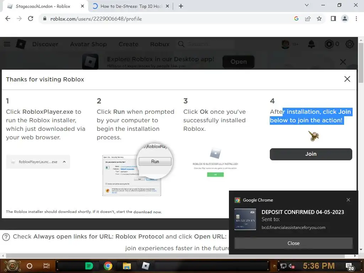Click the RobloxPlayerLauncher exe download item
The image size is (364, 273).
click(x=38, y=162)
